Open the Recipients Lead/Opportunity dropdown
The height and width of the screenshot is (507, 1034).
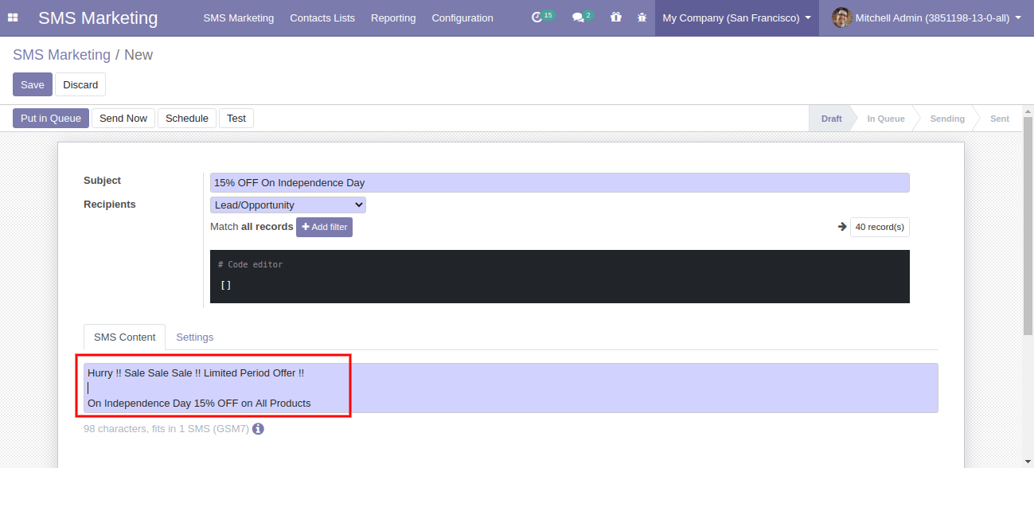pos(288,205)
